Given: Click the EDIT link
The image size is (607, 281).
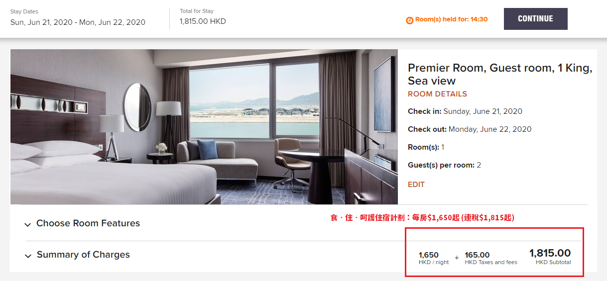Looking at the screenshot, I should pyautogui.click(x=416, y=185).
